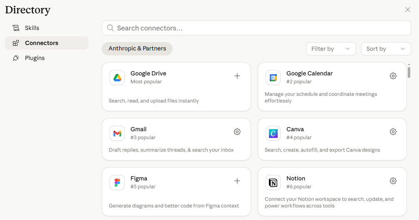Screen dimensions: 419x220
Task: Add the Google Drive connector with plus icon
Action: (237, 76)
